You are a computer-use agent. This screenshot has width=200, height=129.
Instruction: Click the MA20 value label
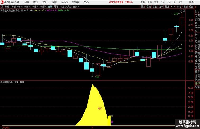[x=52, y=11]
